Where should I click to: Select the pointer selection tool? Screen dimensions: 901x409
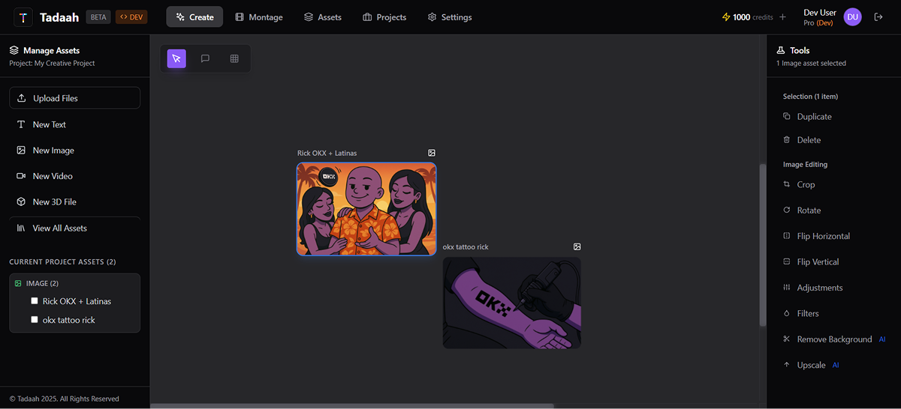(x=176, y=58)
